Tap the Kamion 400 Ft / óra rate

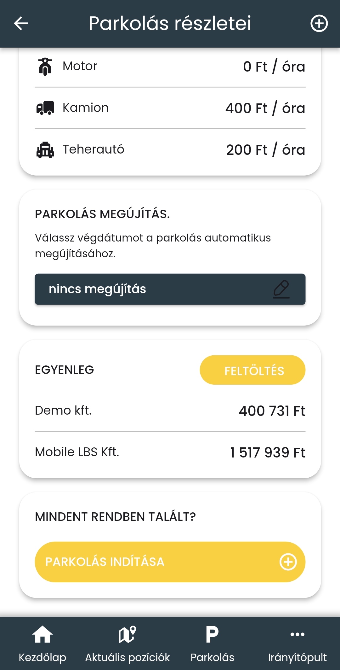[265, 108]
